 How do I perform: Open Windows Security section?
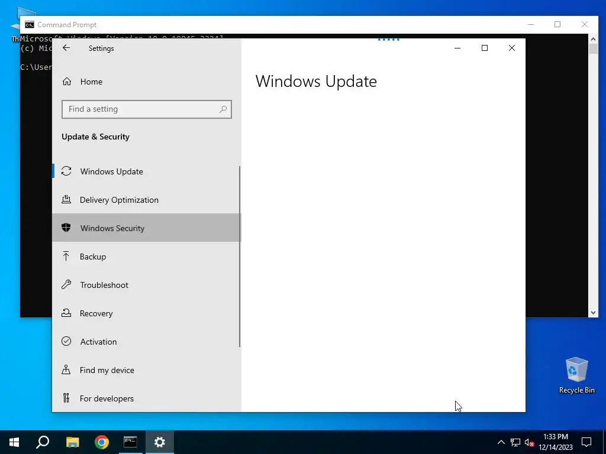click(147, 228)
